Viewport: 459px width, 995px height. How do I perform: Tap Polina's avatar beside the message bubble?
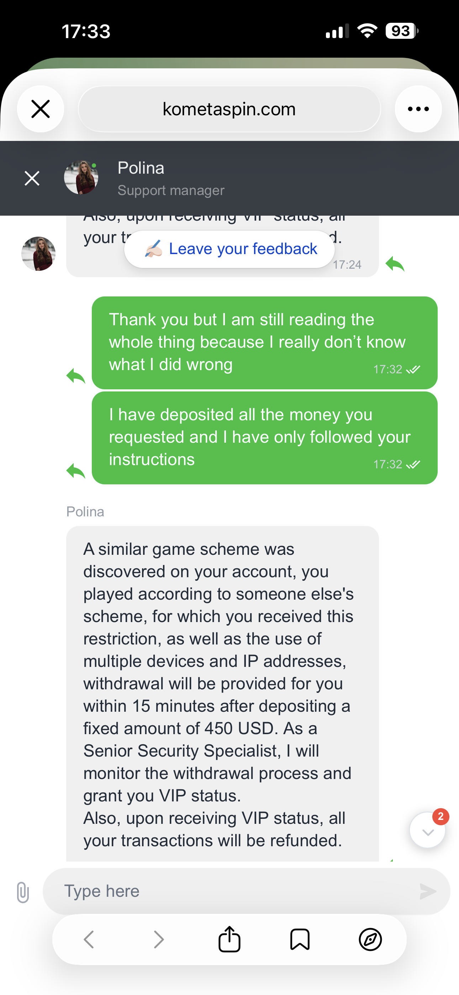coord(38,254)
